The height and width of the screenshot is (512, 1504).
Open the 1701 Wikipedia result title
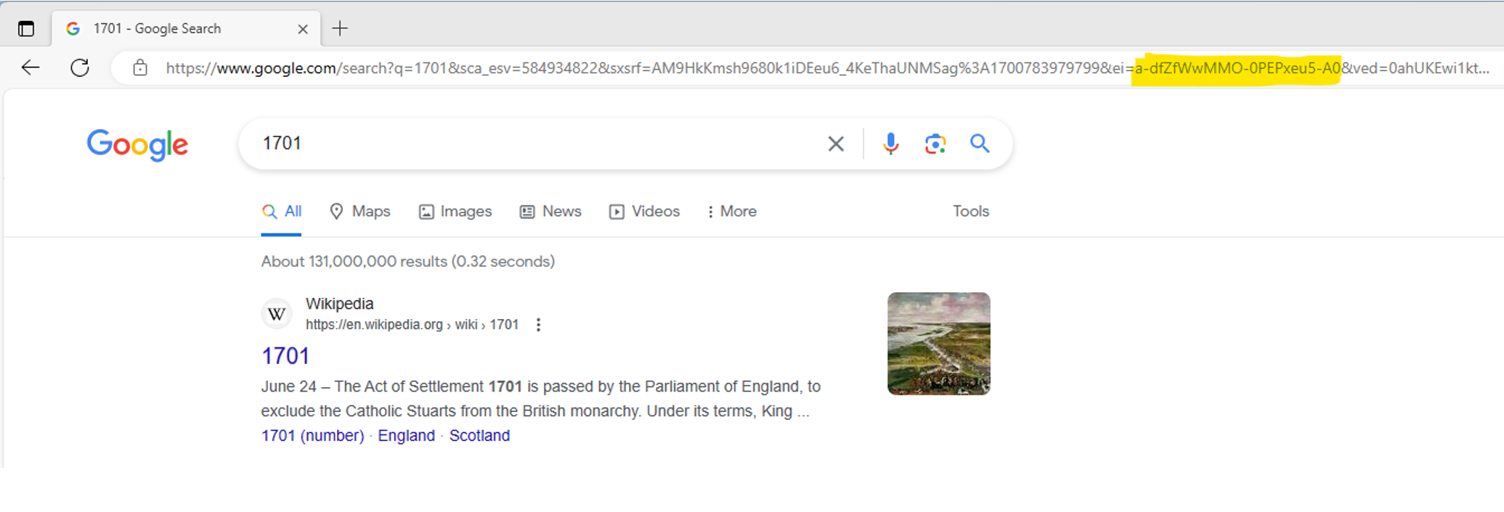click(x=285, y=356)
